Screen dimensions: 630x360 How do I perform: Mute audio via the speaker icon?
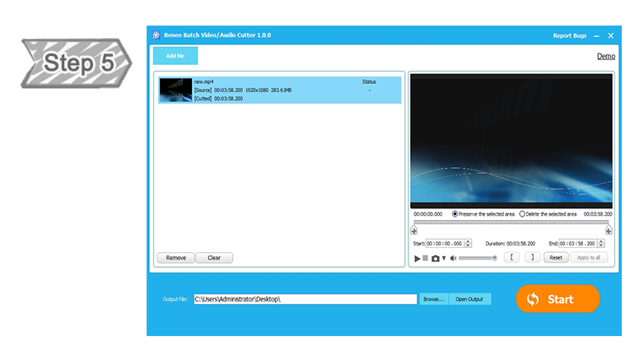point(453,259)
